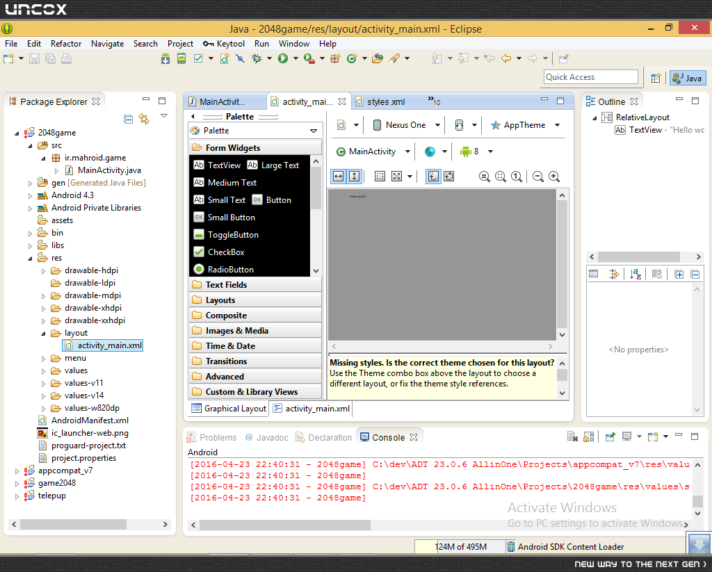
Task: Click the alphabetical sort icon in properties
Action: 636,274
